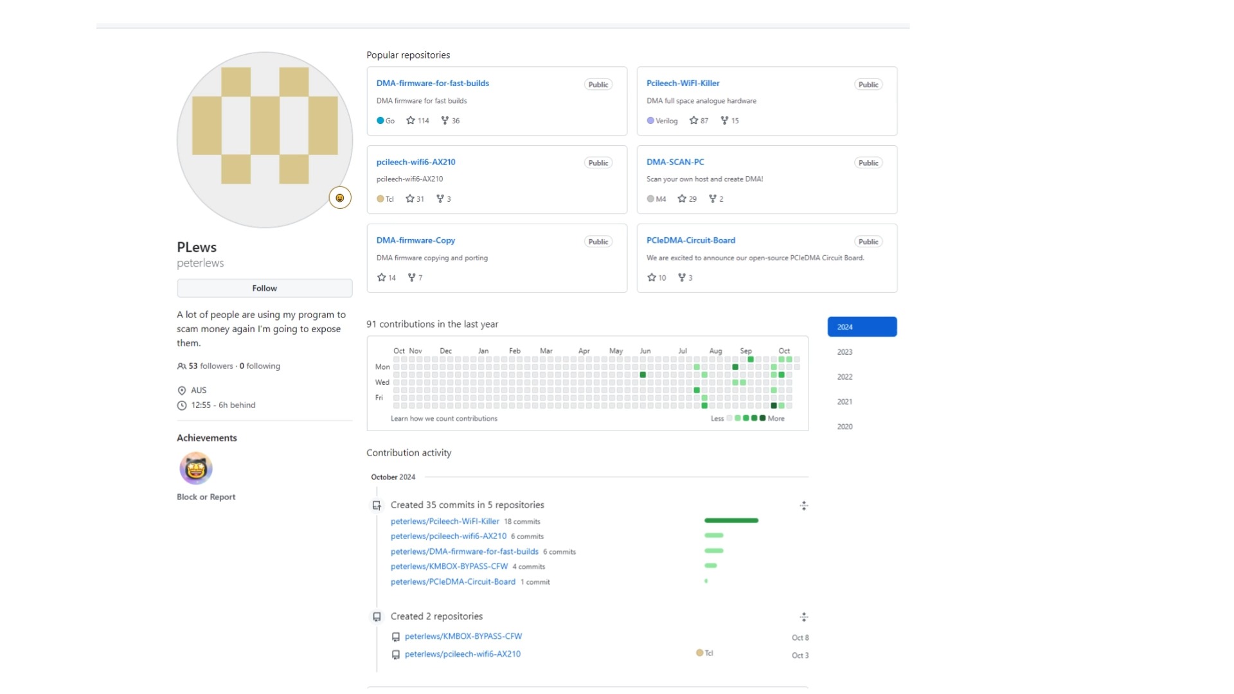View 15 forks of Pcileech-WiFi-Killer

(x=729, y=121)
